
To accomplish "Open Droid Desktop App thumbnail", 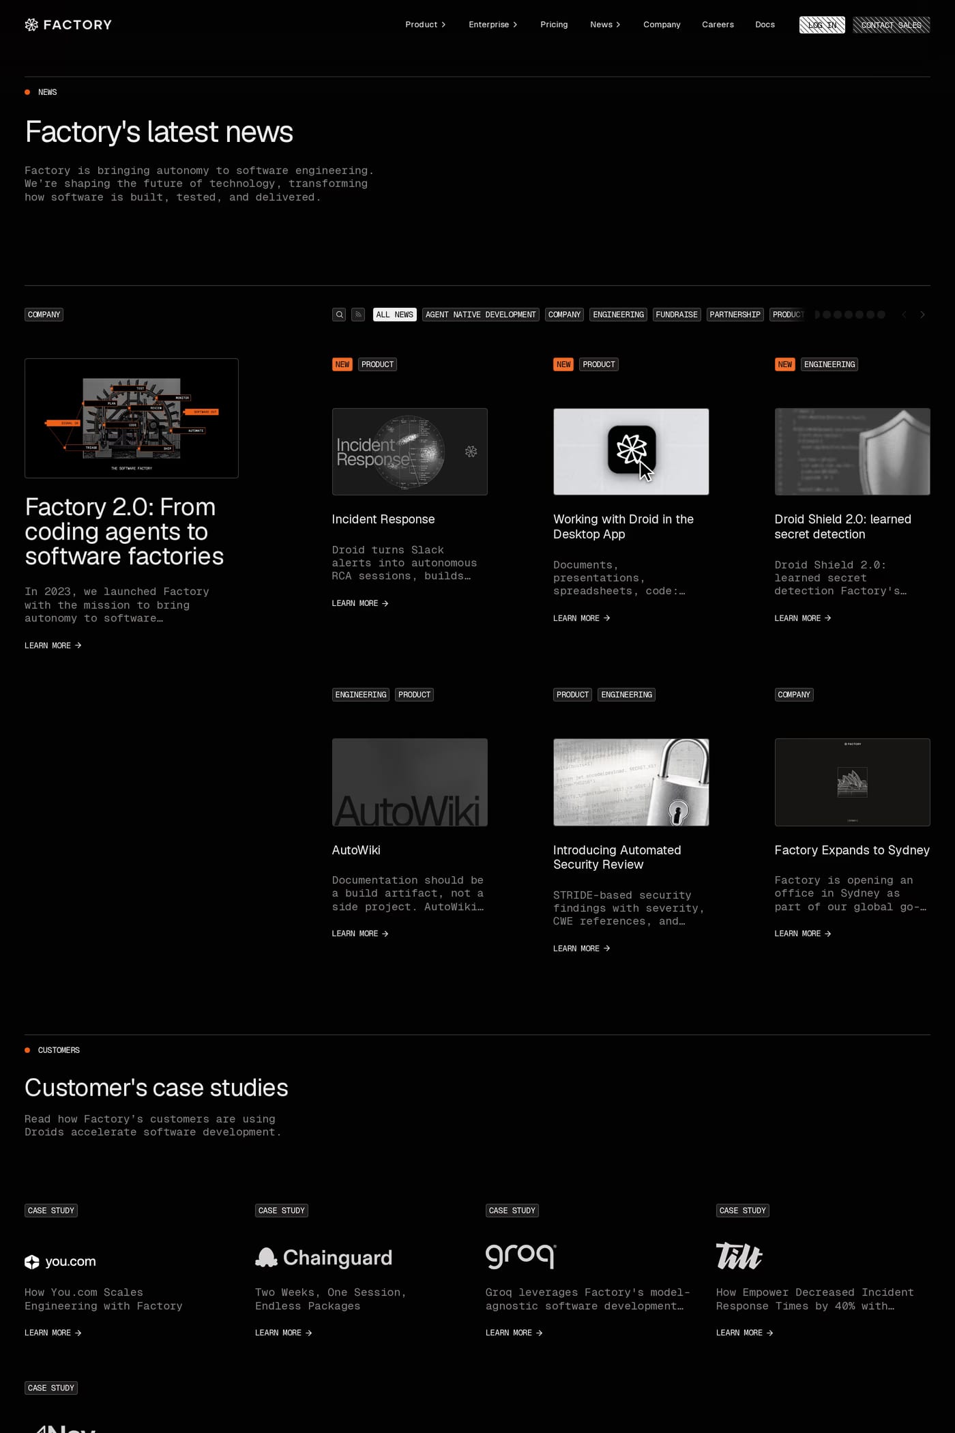I will pyautogui.click(x=631, y=452).
